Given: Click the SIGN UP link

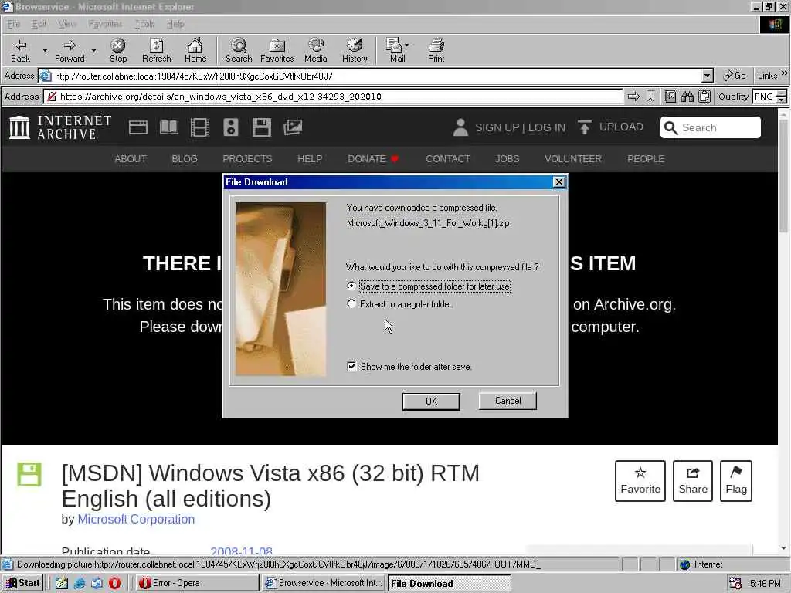Looking at the screenshot, I should click(497, 127).
